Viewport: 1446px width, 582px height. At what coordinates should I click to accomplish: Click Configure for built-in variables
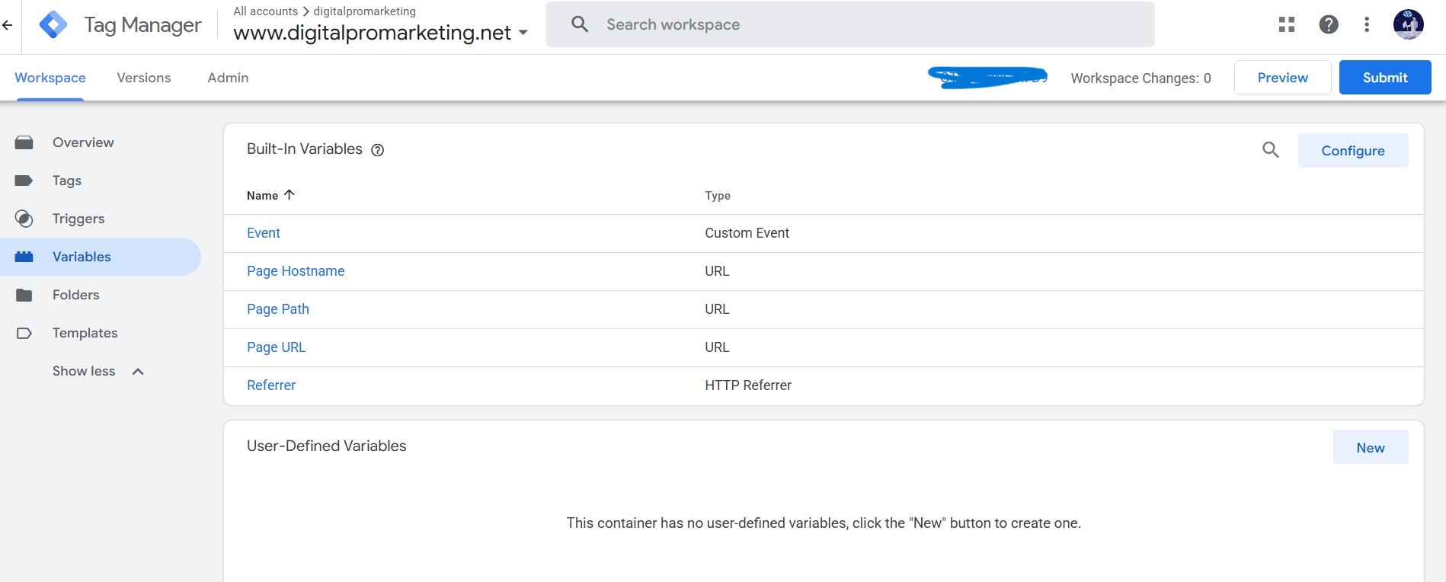click(x=1353, y=151)
